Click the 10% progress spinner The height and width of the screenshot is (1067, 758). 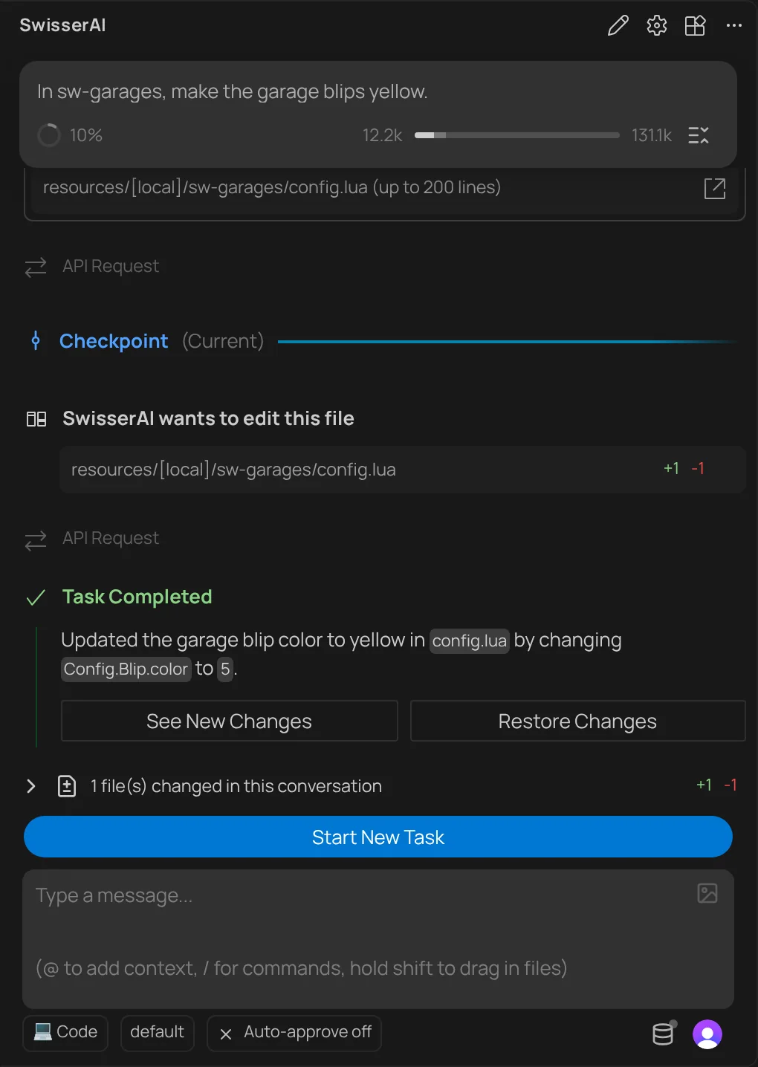[49, 135]
